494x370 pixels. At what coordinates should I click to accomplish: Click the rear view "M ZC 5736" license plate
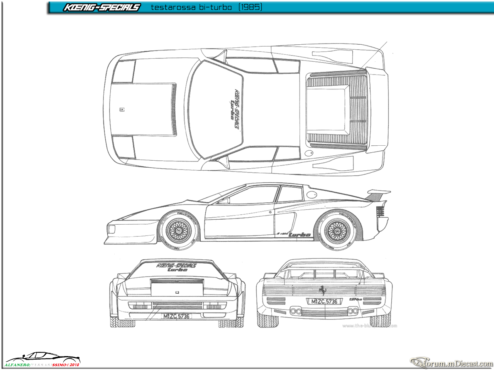pyautogui.click(x=324, y=301)
